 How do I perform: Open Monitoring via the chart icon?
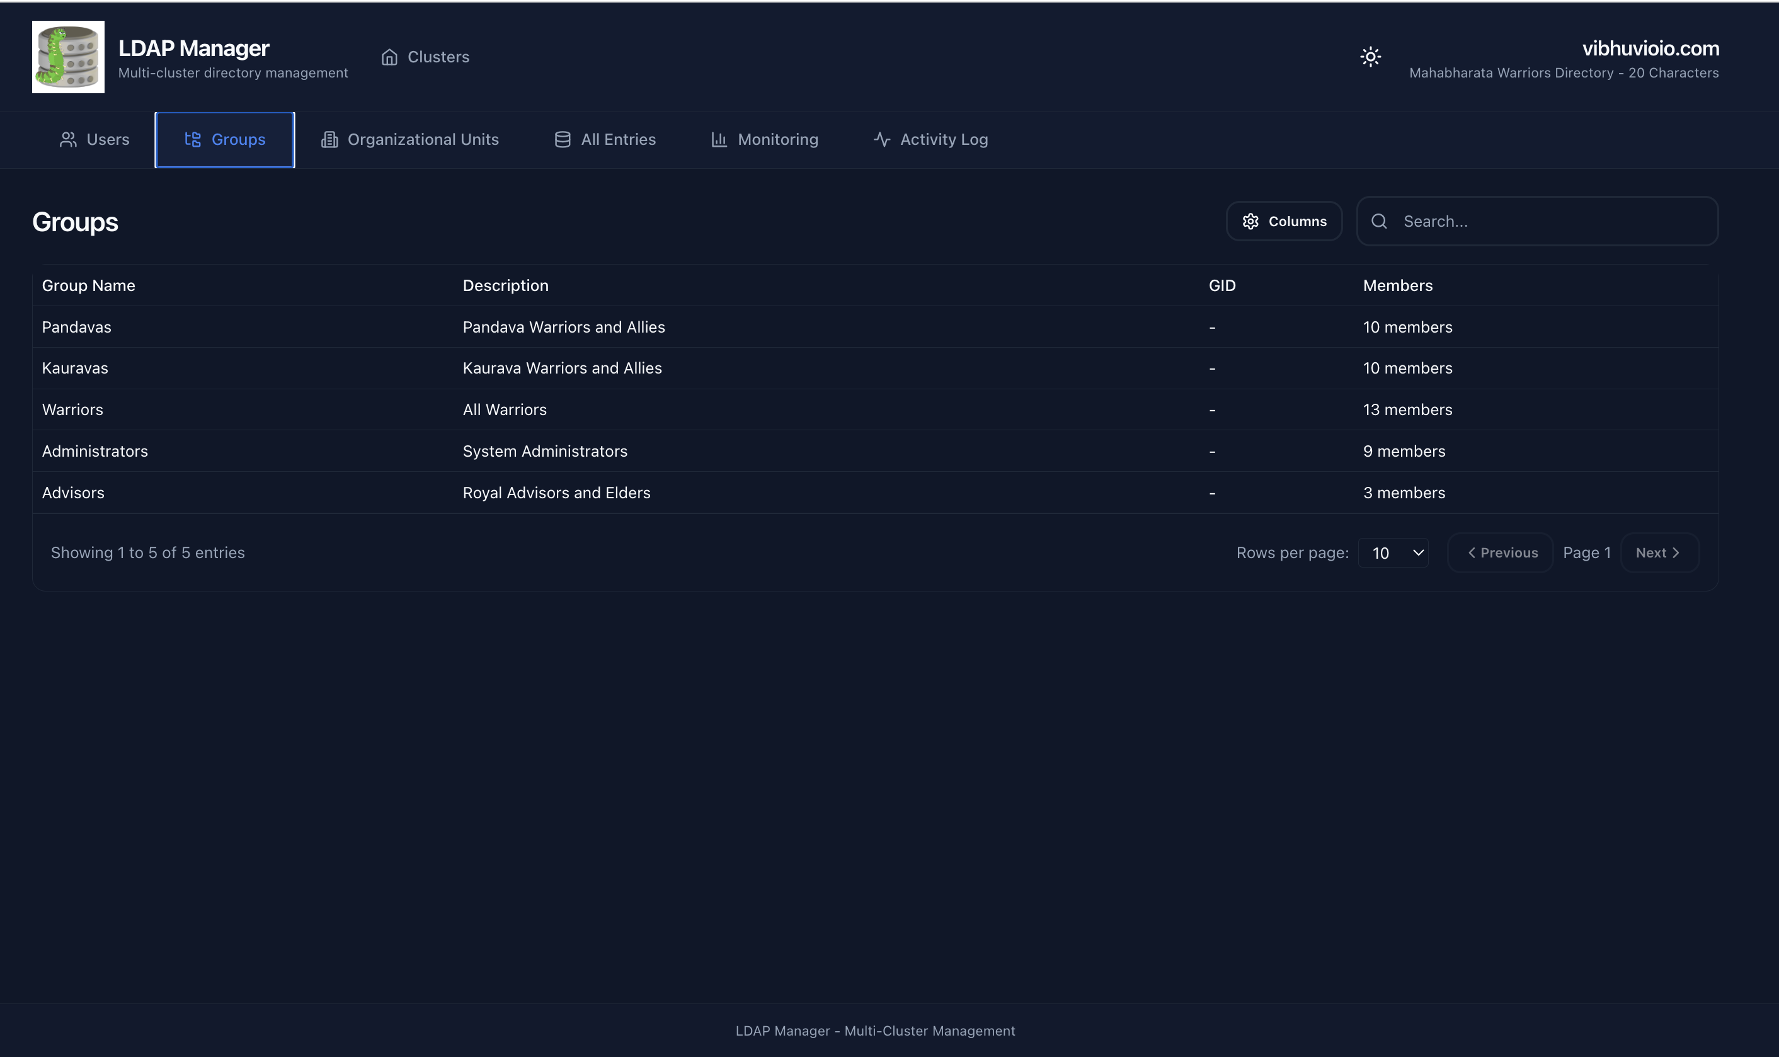point(719,140)
